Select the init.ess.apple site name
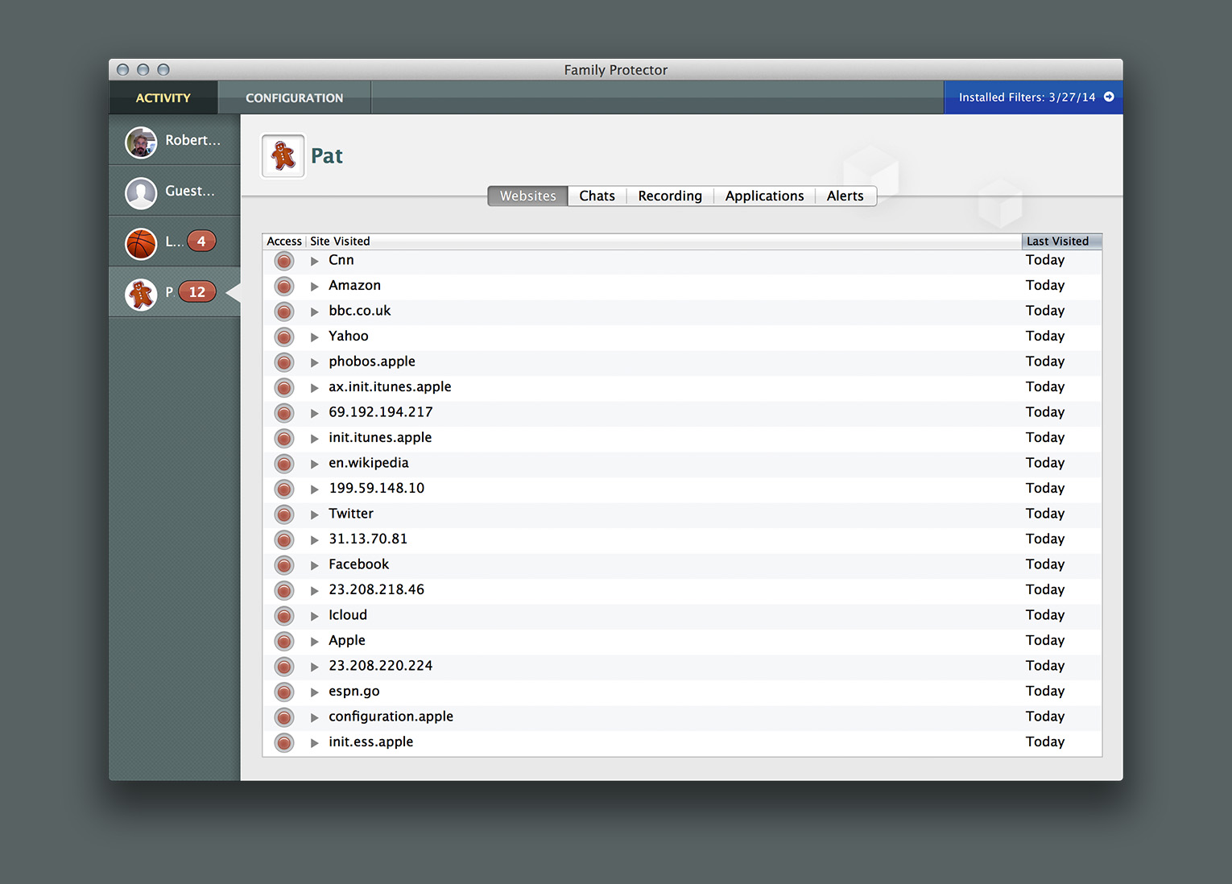The image size is (1232, 884). pyautogui.click(x=370, y=741)
